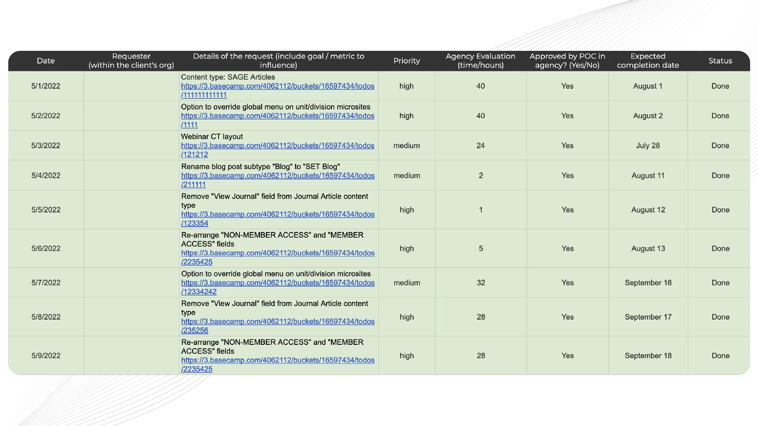
Task: Select the high priority in 5/1/2022 row
Action: tap(406, 86)
